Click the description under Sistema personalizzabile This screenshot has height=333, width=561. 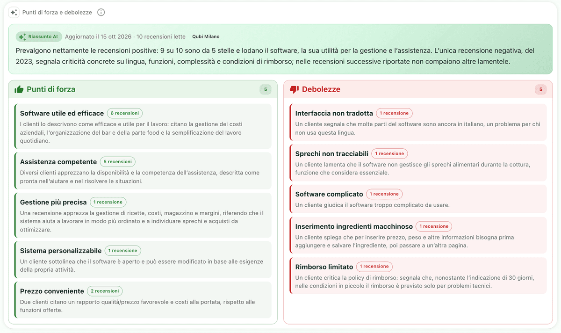click(142, 266)
